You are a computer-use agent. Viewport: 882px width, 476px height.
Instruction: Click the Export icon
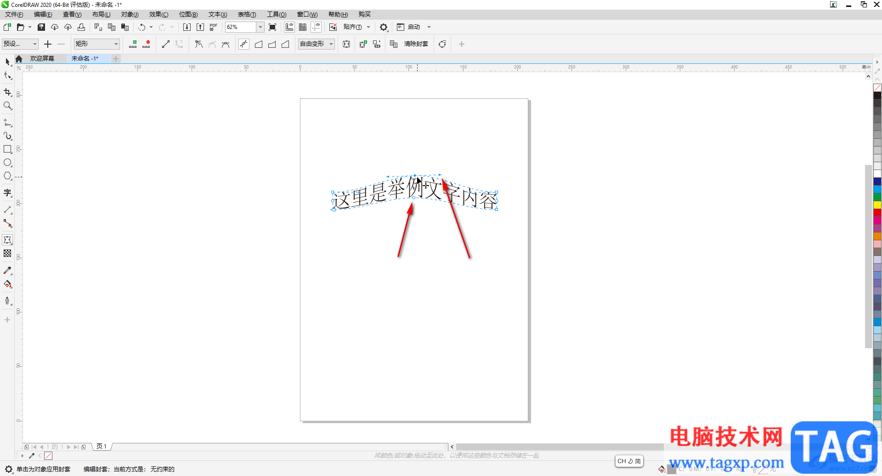click(x=200, y=27)
